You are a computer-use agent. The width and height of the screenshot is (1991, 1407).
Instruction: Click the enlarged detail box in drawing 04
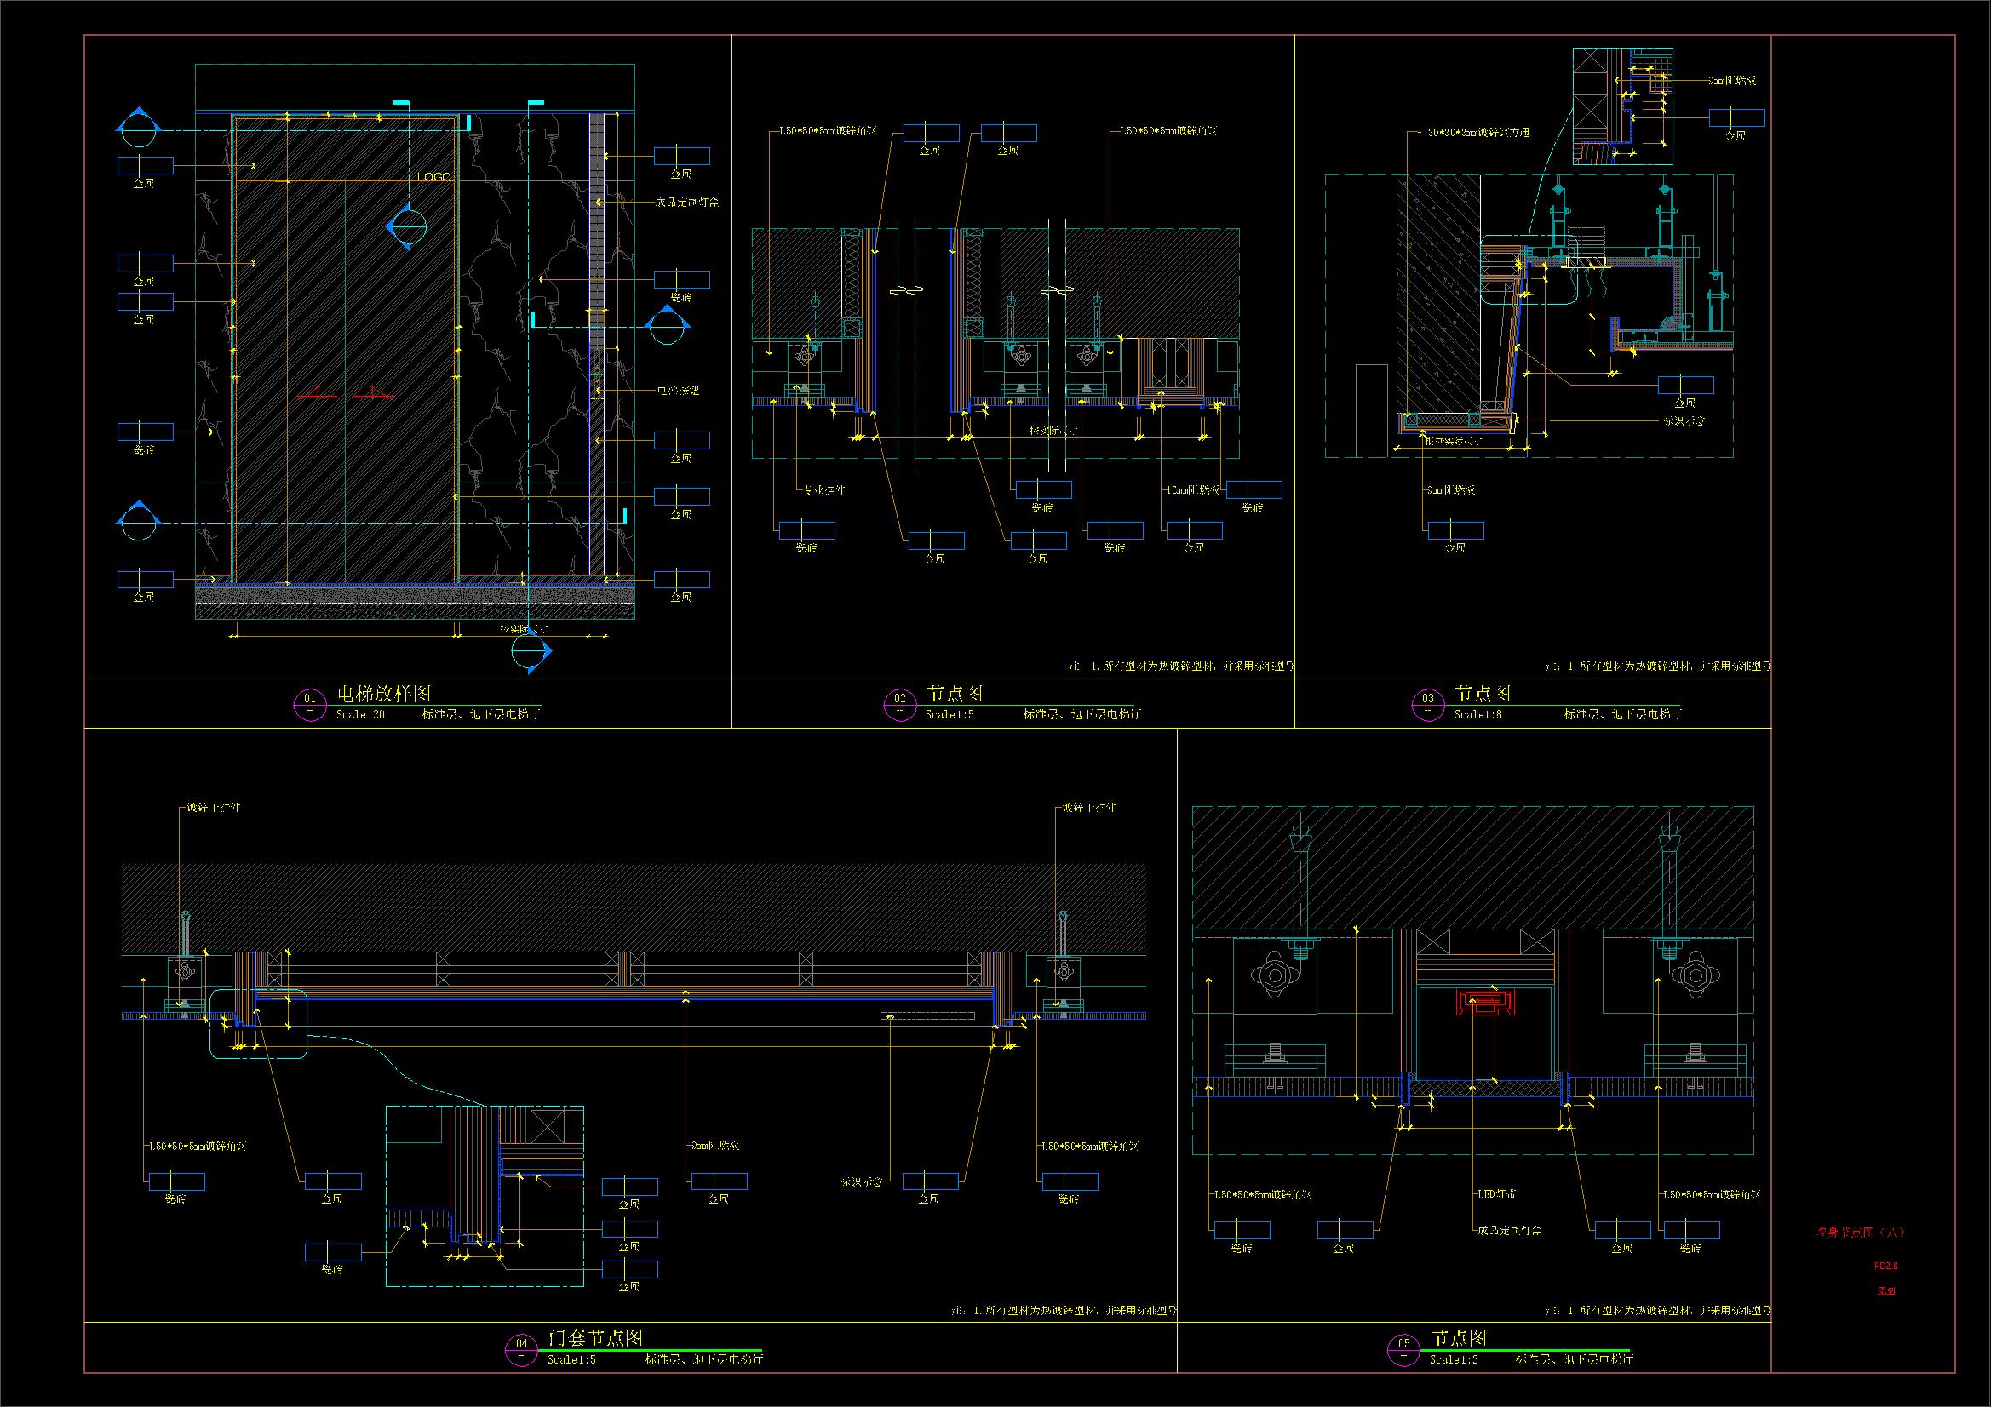[485, 1197]
